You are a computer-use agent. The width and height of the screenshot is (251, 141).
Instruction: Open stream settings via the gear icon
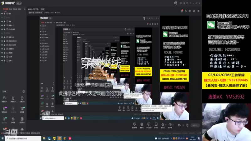(187, 125)
